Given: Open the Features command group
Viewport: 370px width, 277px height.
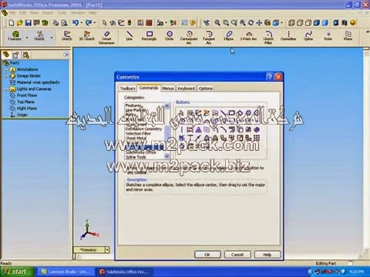Looking at the screenshot, I should [15, 35].
